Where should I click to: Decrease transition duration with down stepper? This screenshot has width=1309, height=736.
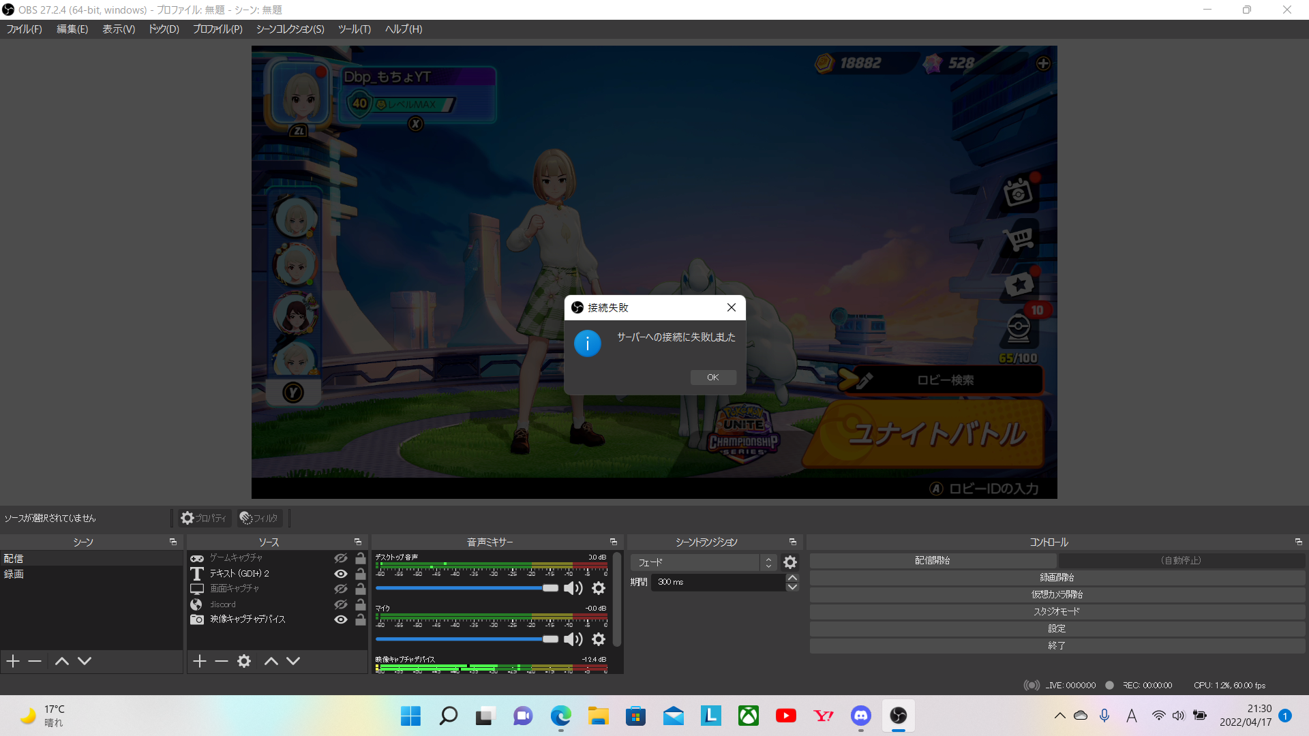(792, 587)
